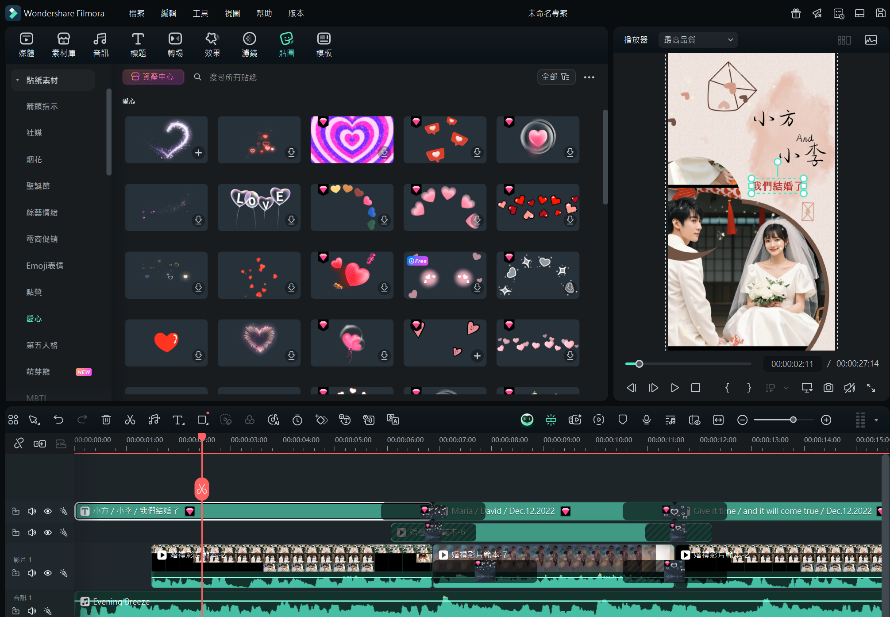Click the undo arrow in timeline toolbar
This screenshot has width=890, height=617.
point(58,420)
